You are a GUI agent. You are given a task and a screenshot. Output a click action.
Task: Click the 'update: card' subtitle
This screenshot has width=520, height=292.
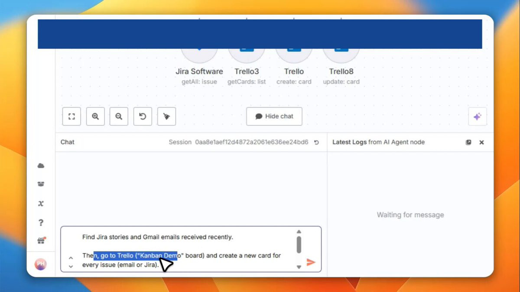(341, 82)
